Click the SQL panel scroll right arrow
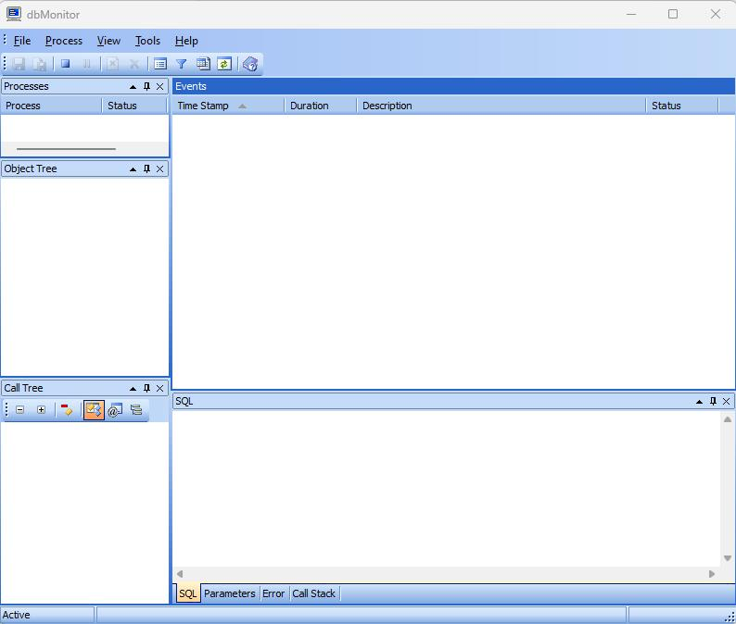The height and width of the screenshot is (624, 736). tap(712, 574)
